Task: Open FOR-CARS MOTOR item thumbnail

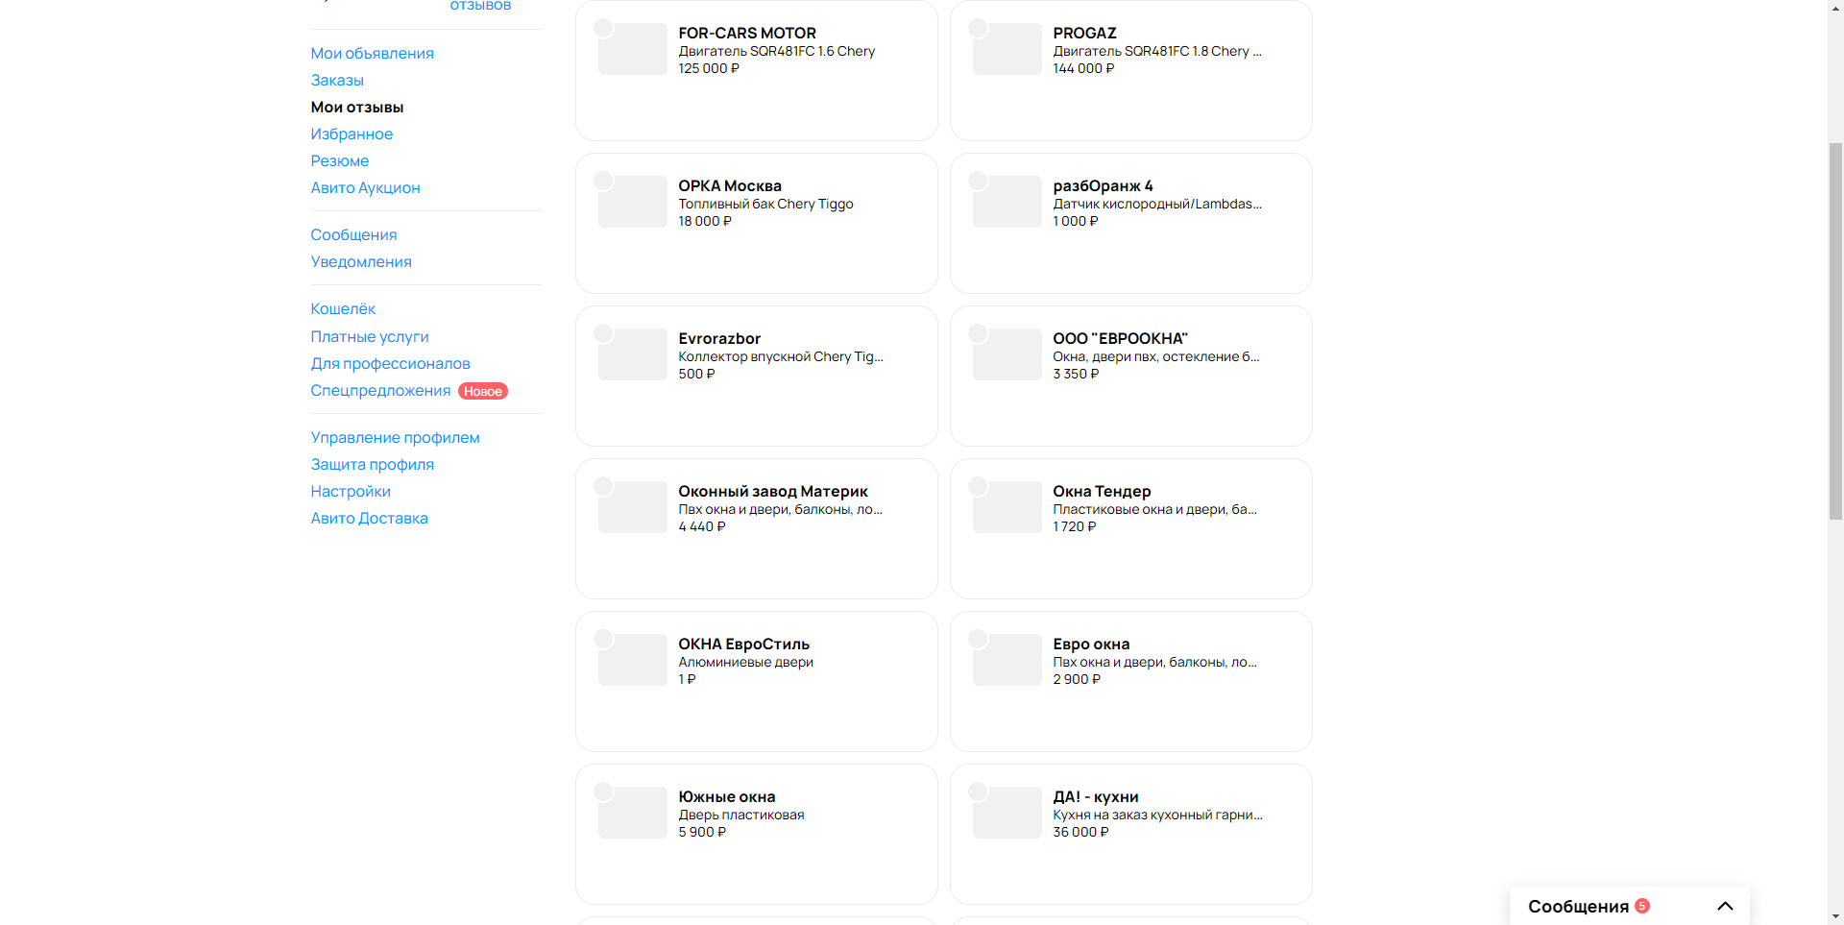Action: [x=633, y=49]
